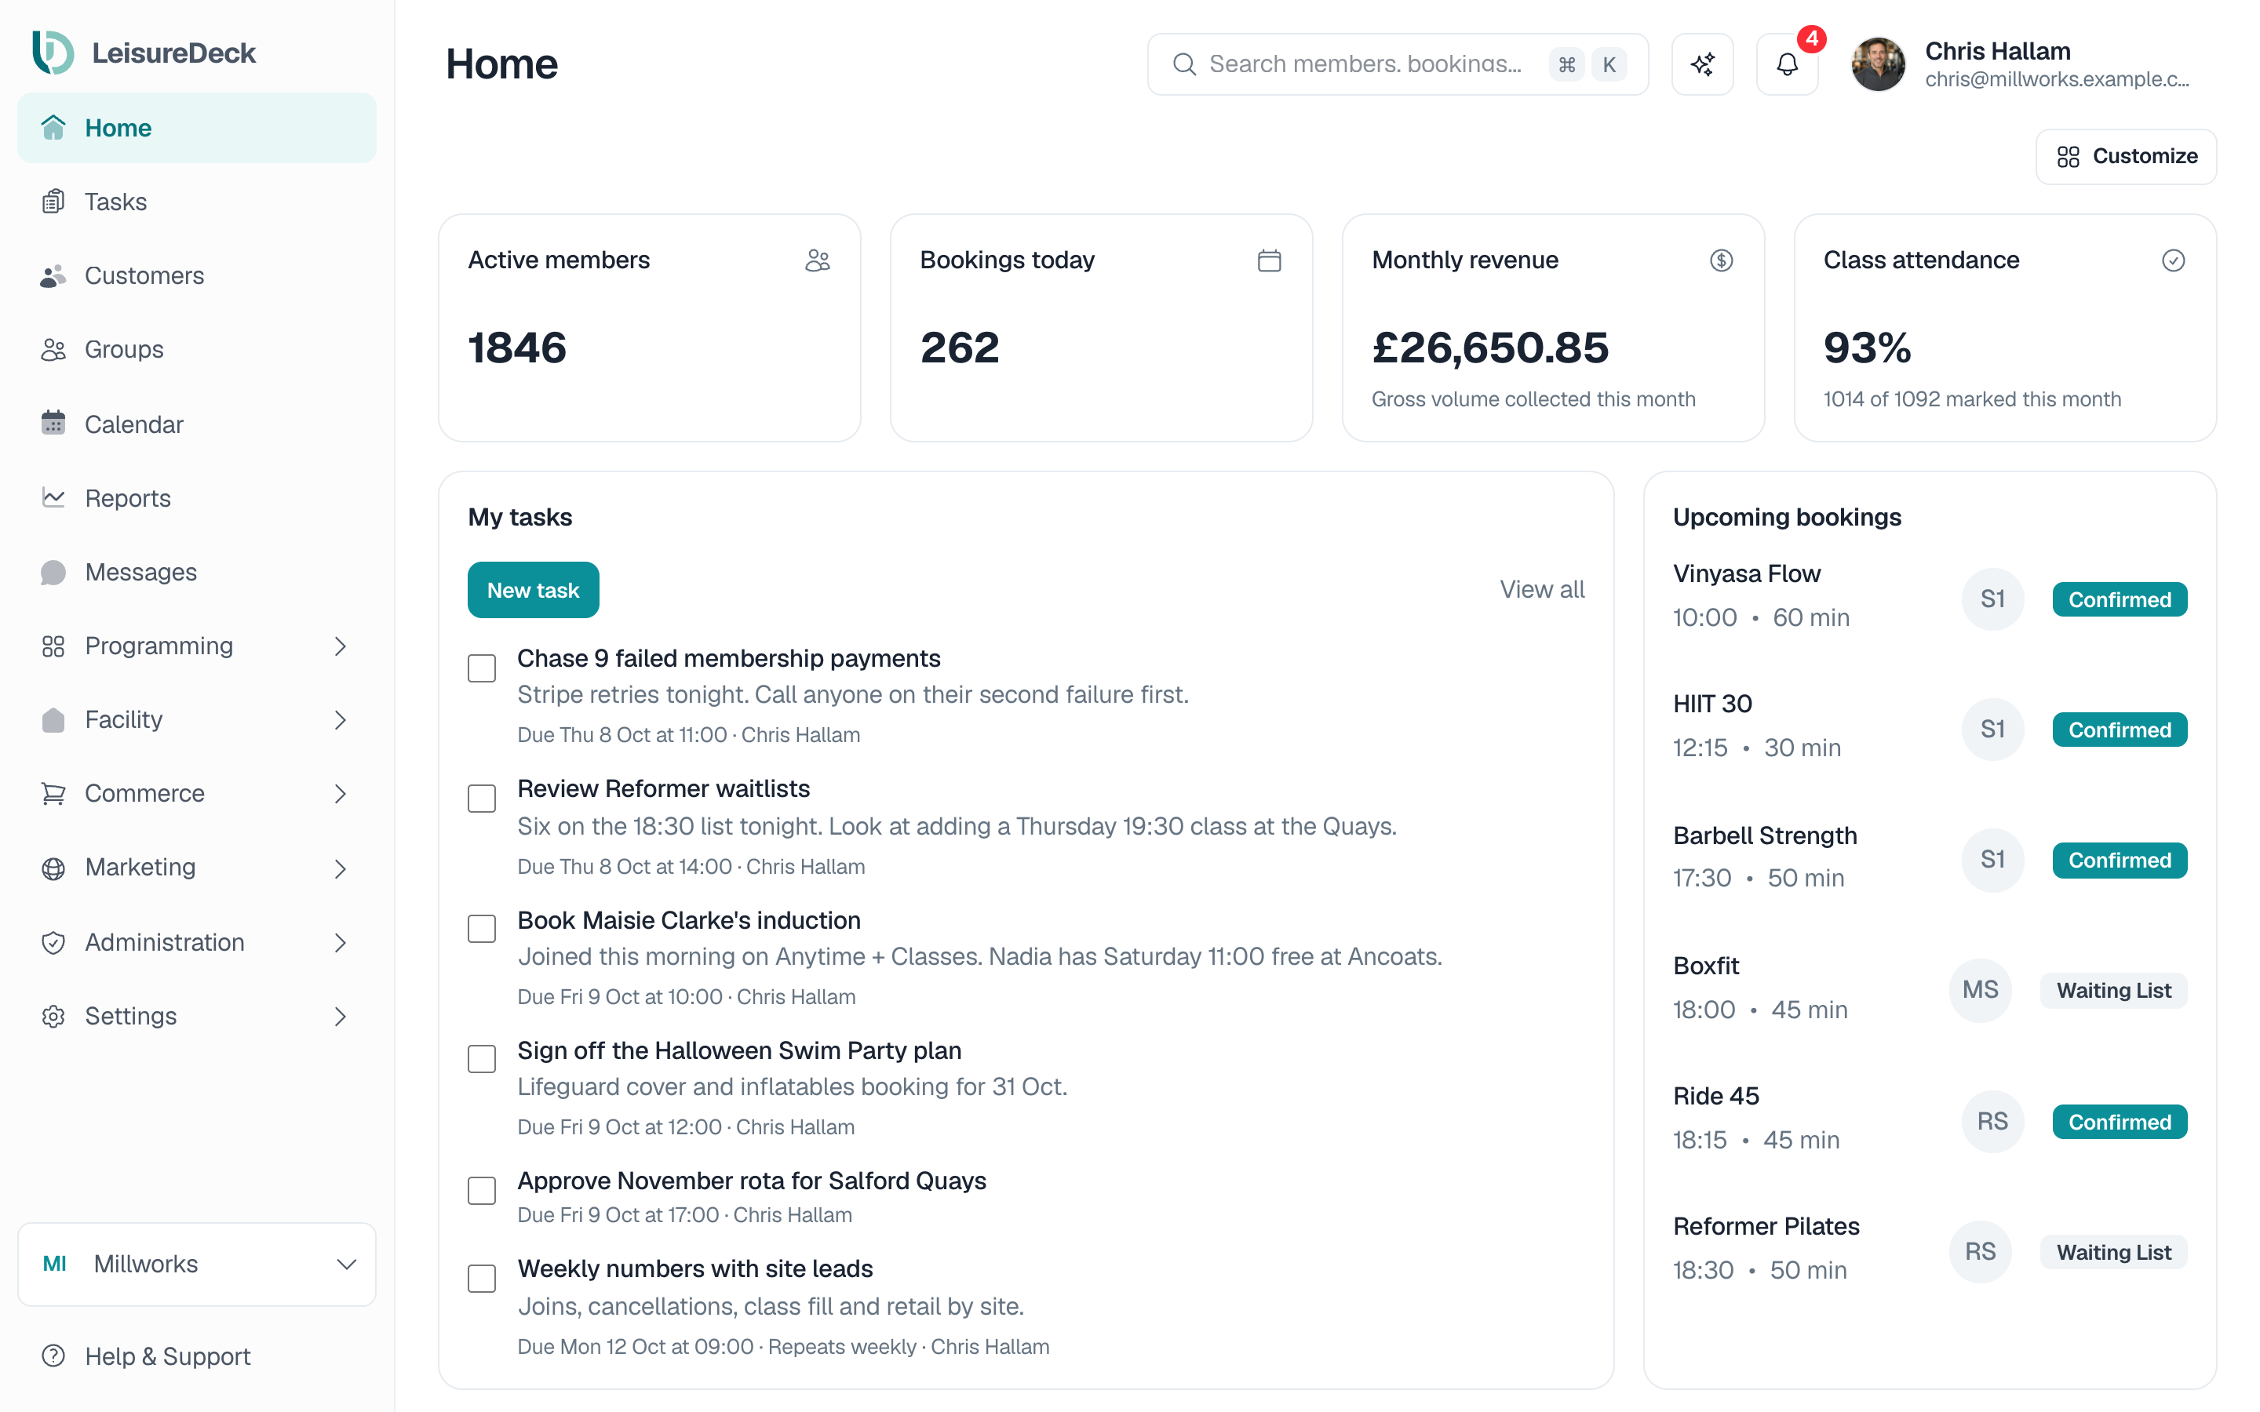
Task: Click View all tasks link
Action: coord(1542,589)
